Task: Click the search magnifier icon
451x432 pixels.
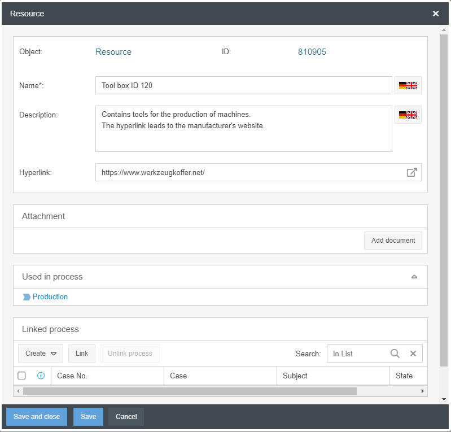Action: click(x=395, y=354)
